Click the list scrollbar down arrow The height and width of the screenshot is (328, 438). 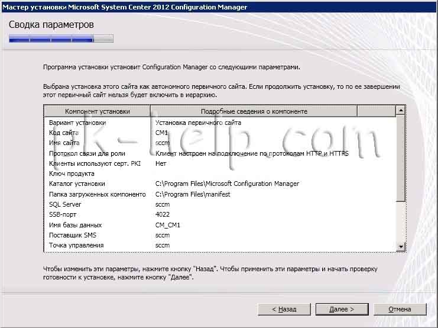click(x=401, y=246)
